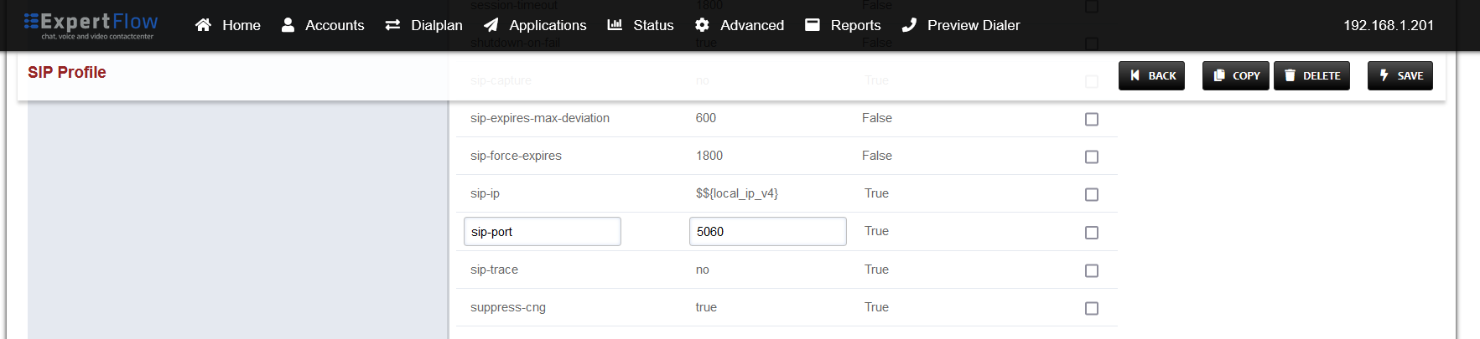Click the Accounts user icon
This screenshot has height=339, width=1480.
[288, 25]
